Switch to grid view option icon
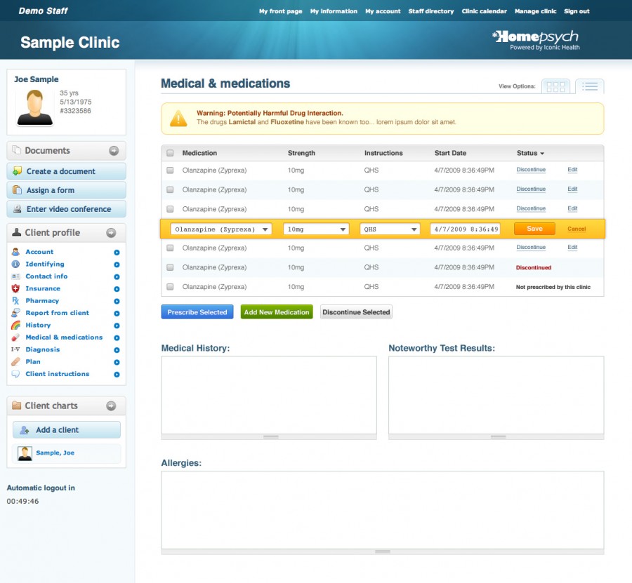Screen dimensions: 632x583 pyautogui.click(x=556, y=86)
